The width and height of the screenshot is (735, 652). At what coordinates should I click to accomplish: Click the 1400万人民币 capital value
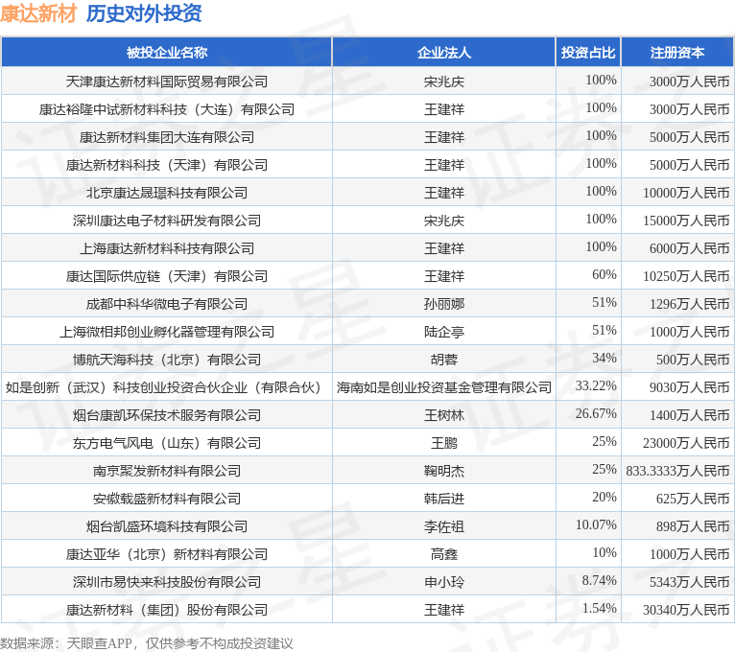coord(690,415)
